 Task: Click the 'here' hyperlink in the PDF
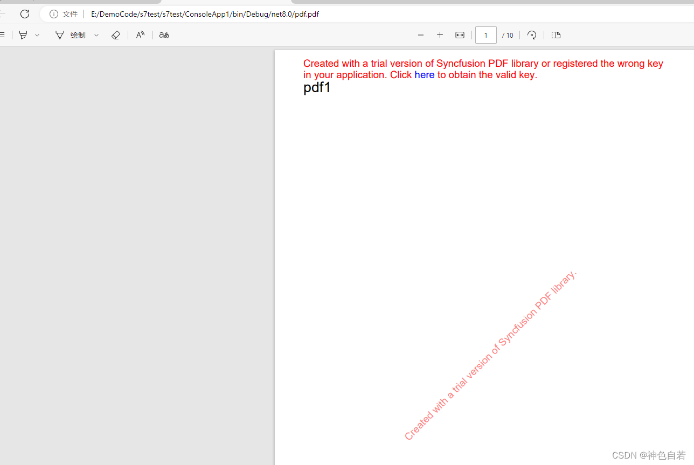coord(425,75)
